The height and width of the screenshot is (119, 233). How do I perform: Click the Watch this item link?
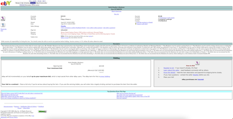(3, 30)
